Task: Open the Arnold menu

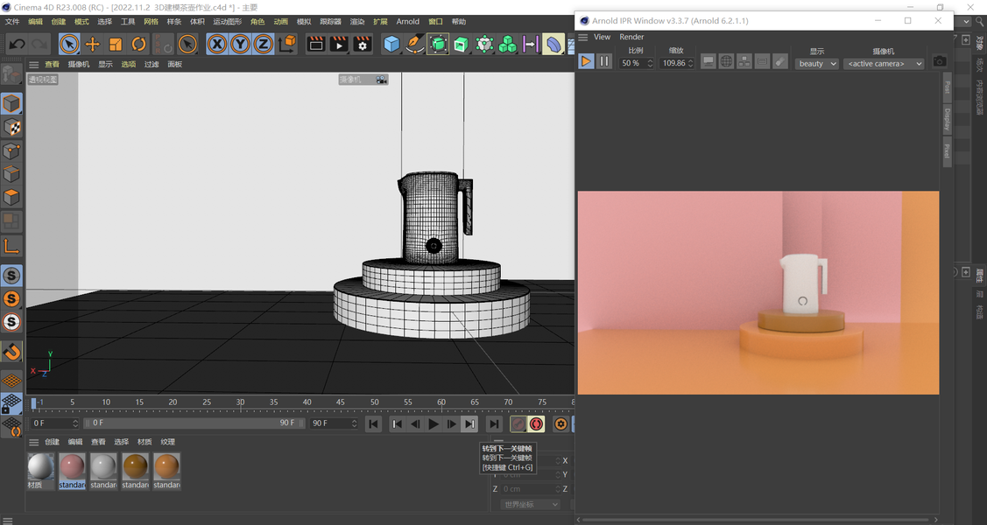Action: point(408,21)
